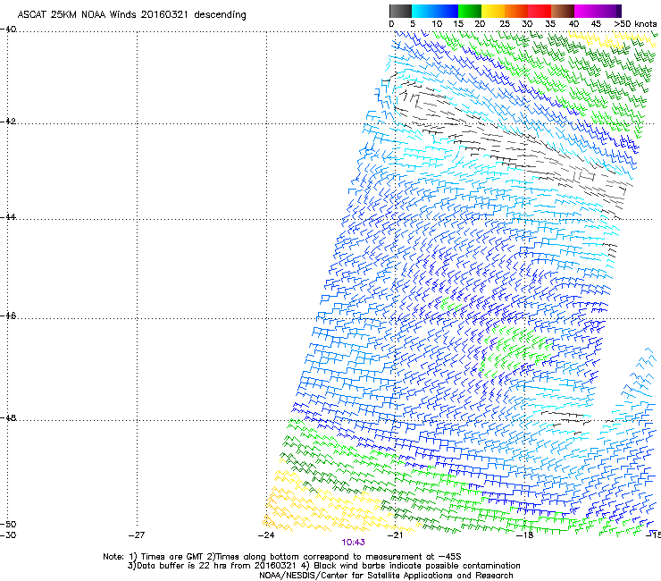Select the orange 25-30 knots legend swatch
This screenshot has height=581, width=661.
coord(516,11)
